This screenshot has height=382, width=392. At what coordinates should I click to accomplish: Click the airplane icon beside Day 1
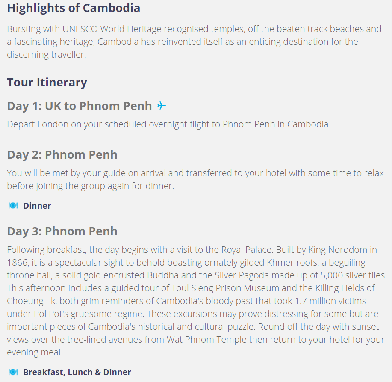[x=161, y=106]
